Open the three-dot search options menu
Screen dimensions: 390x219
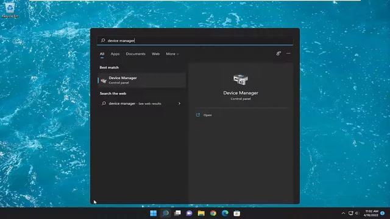[x=288, y=53]
